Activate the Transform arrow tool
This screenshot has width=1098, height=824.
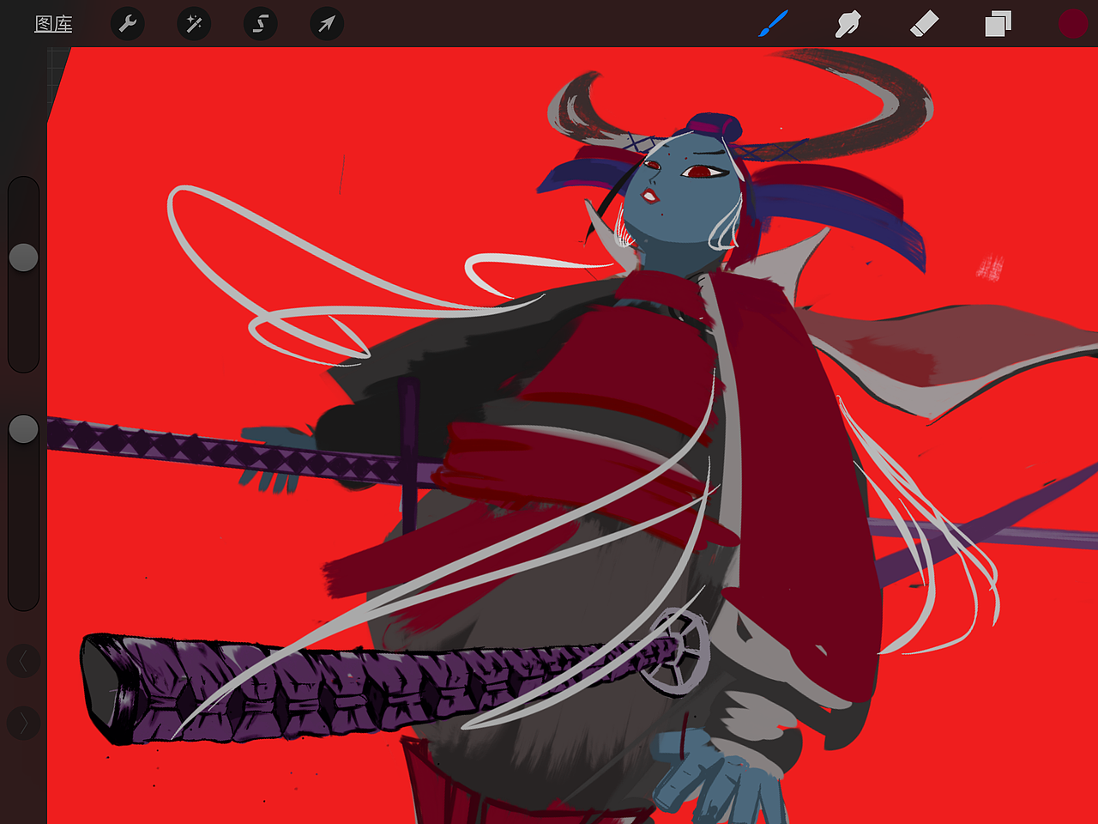click(327, 23)
